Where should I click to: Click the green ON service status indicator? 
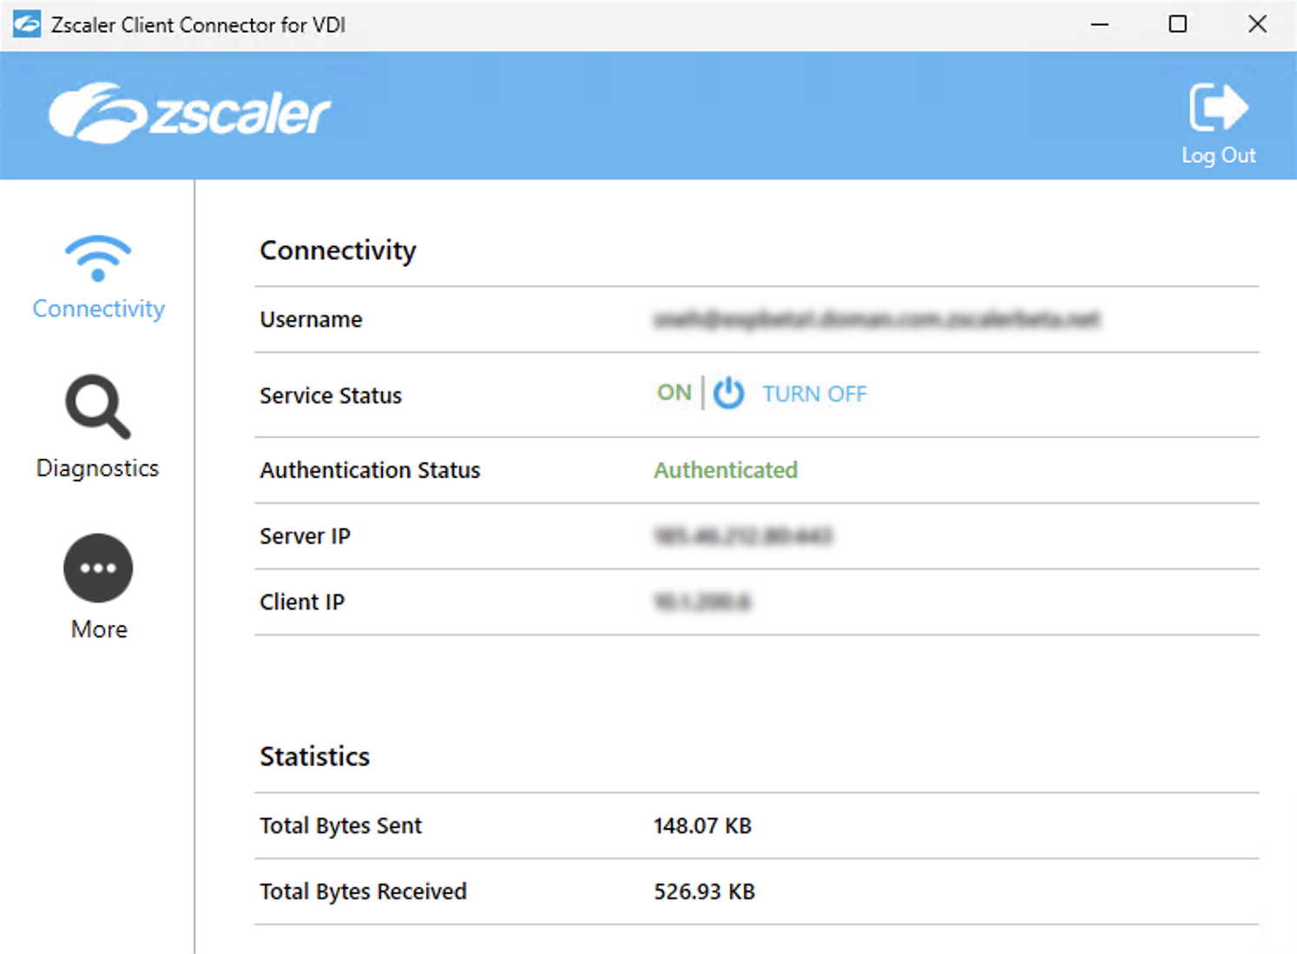674,393
